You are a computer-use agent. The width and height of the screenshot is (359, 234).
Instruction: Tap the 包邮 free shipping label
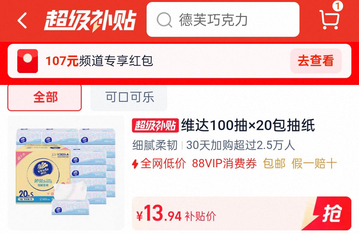(274, 164)
